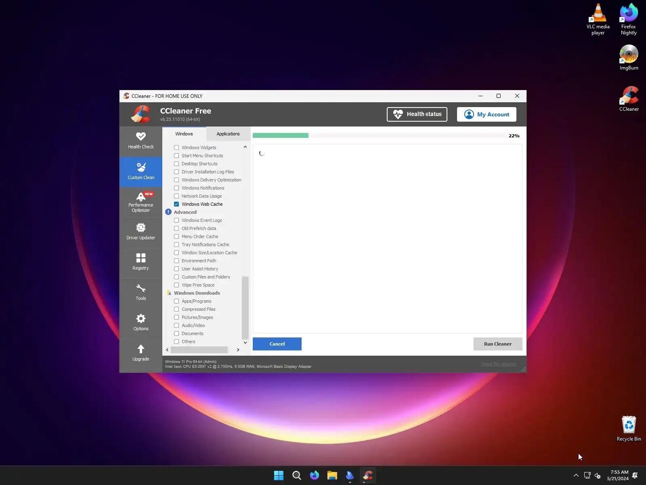646x485 pixels.
Task: Click the Run Cleaner button
Action: pyautogui.click(x=498, y=344)
